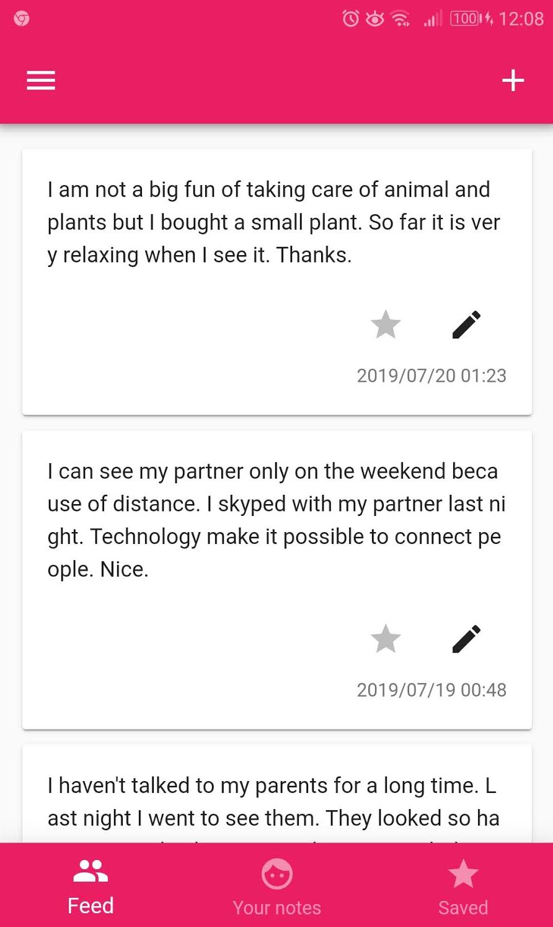The width and height of the screenshot is (553, 927).
Task: Open the hamburger navigation menu
Action: pos(41,81)
